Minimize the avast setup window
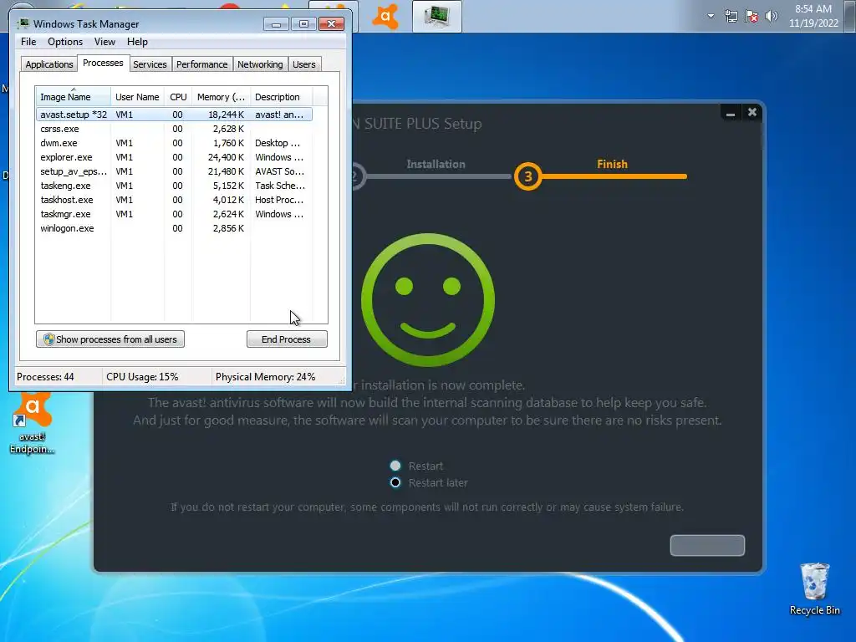This screenshot has width=856, height=642. 730,113
